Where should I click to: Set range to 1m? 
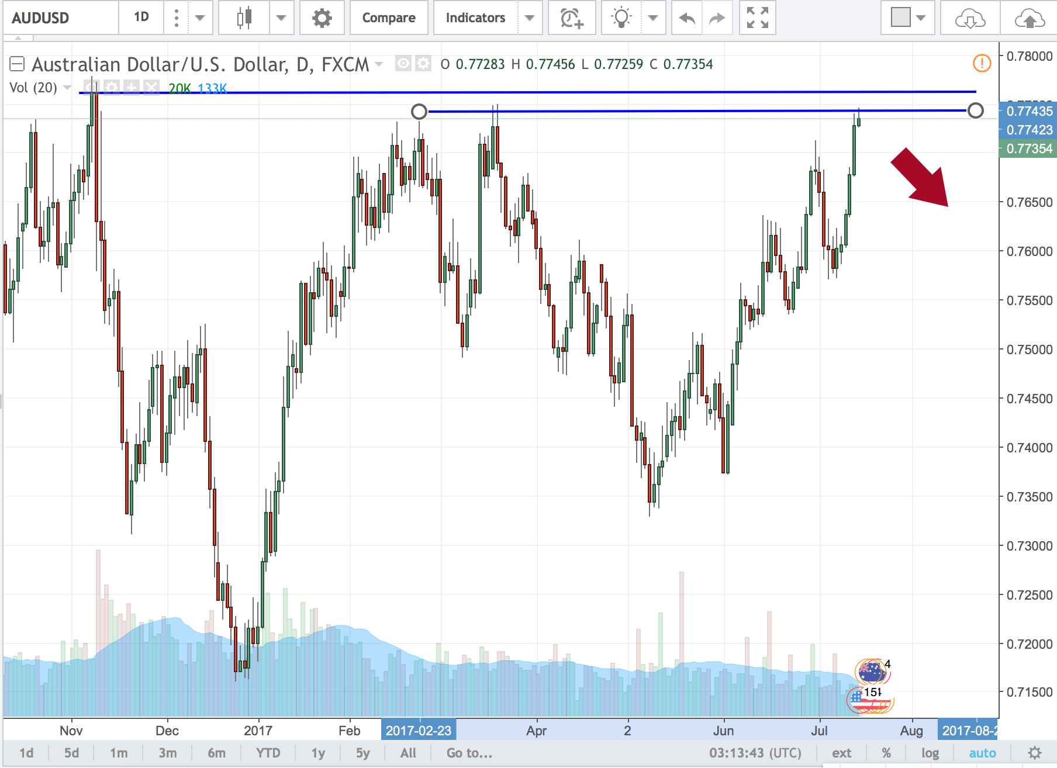[119, 753]
